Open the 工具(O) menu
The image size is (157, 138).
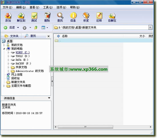click(48, 7)
